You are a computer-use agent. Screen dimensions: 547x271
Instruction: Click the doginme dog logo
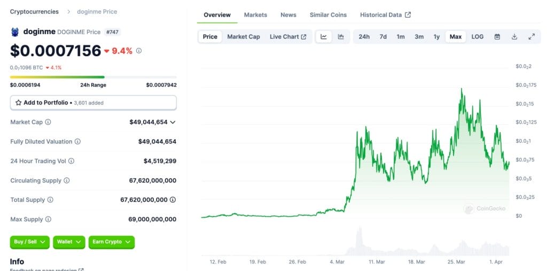[x=15, y=31]
